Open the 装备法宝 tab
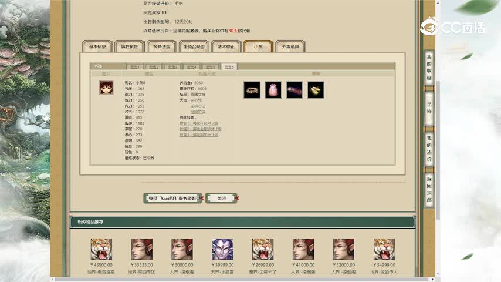 click(162, 46)
